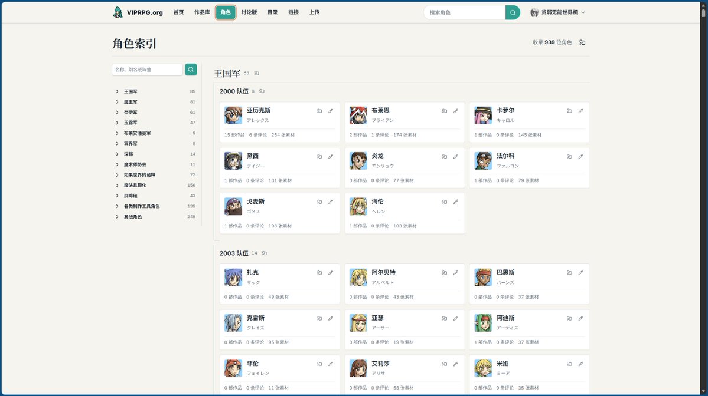The height and width of the screenshot is (396, 708).
Task: Edit the 扎克 character card
Action: 331,273
